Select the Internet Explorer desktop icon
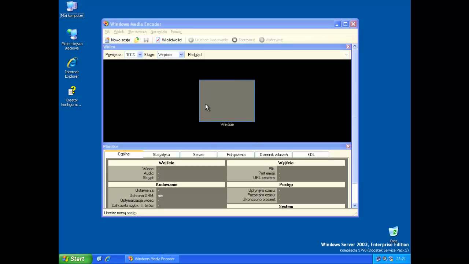This screenshot has height=264, width=469. (x=72, y=68)
